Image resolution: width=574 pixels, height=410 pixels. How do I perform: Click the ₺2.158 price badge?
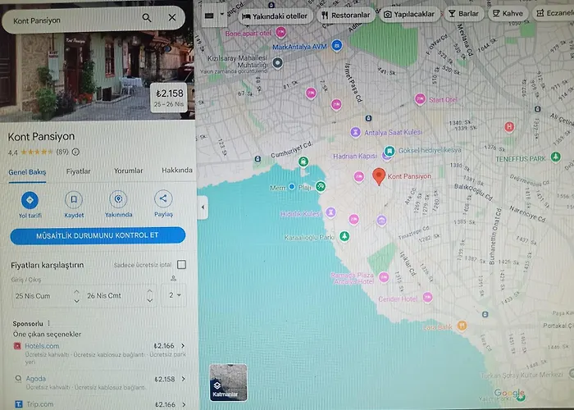click(169, 98)
